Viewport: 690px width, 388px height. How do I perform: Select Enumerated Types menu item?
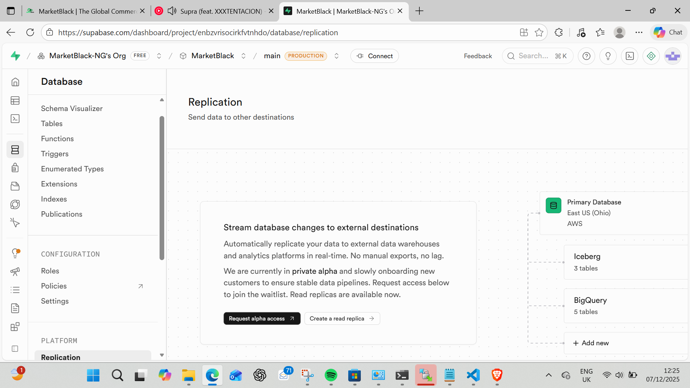[x=72, y=169]
